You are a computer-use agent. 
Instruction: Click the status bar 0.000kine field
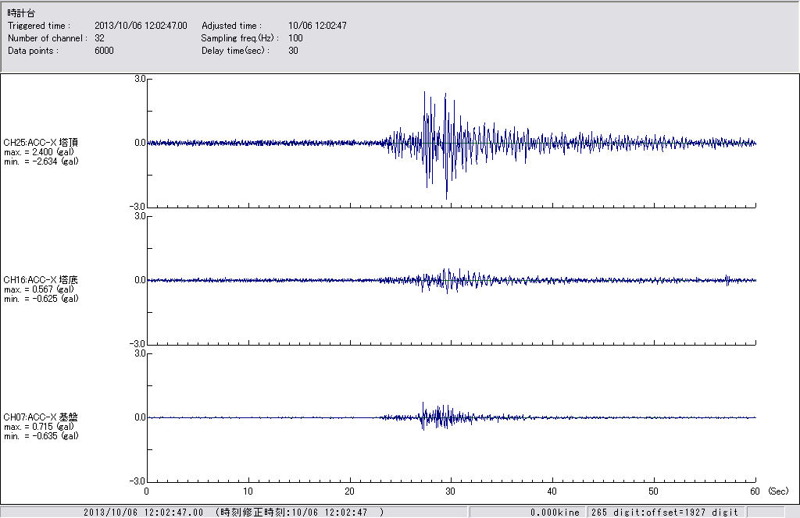[555, 513]
